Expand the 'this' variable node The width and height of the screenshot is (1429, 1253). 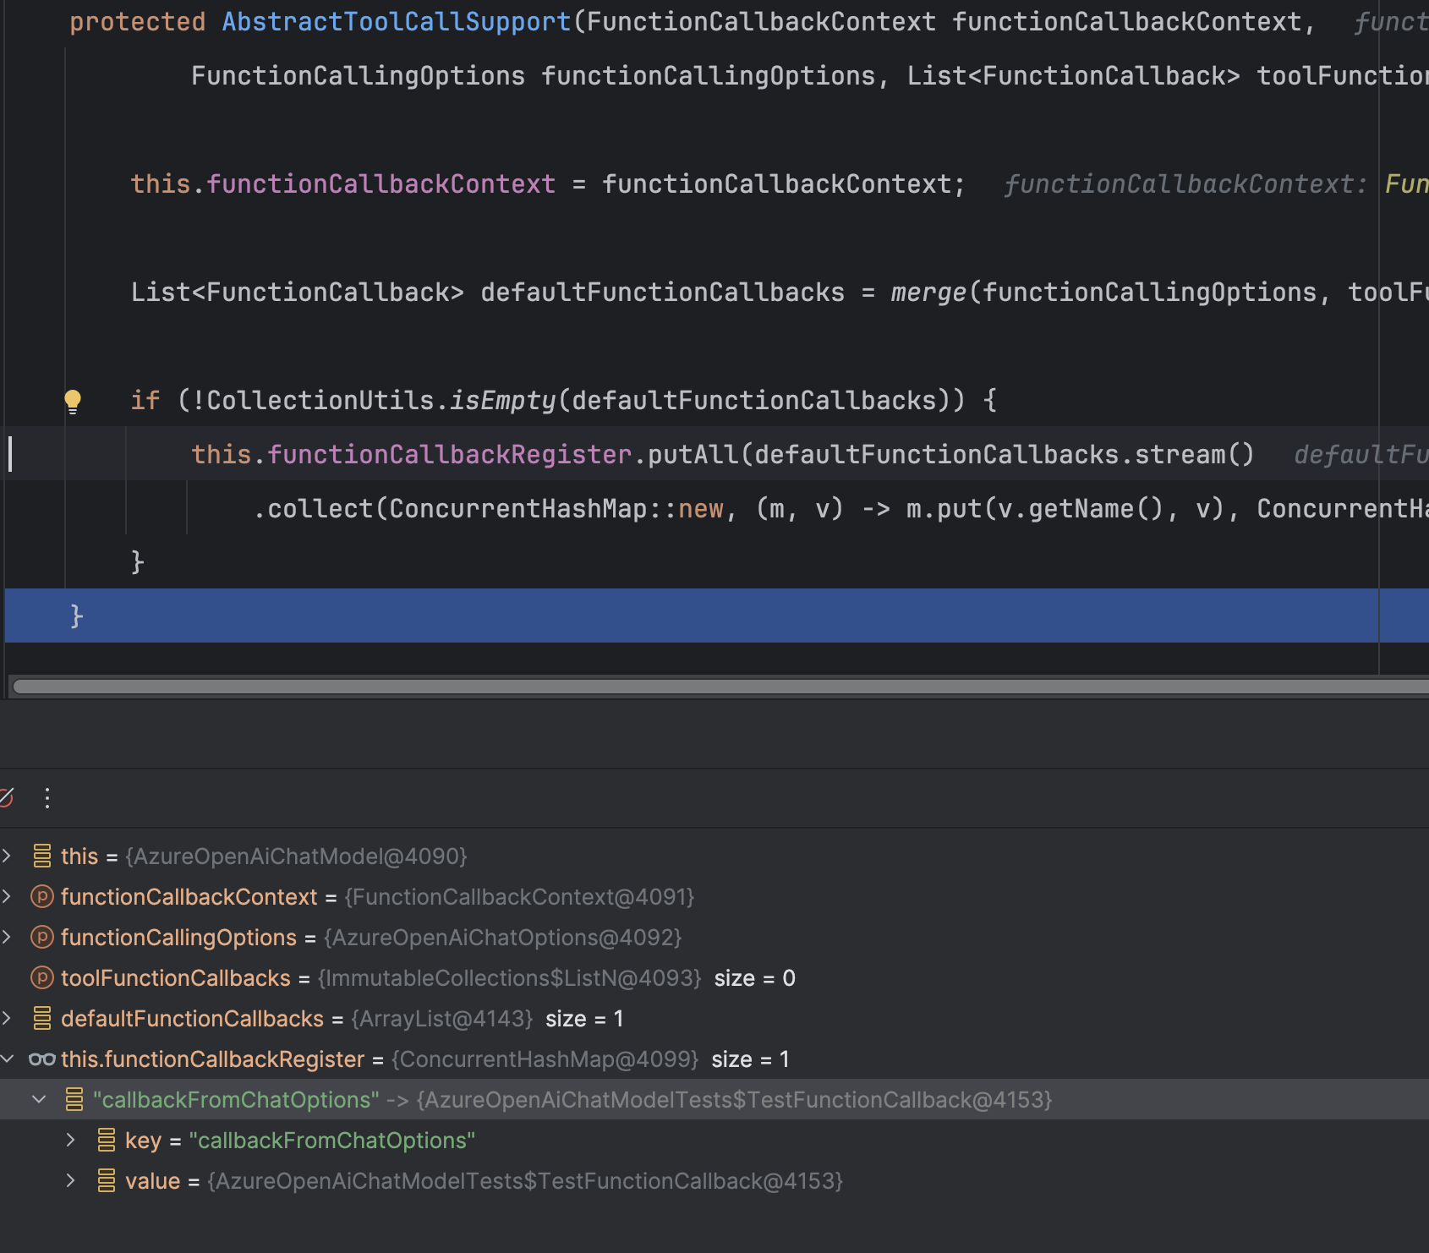pyautogui.click(x=7, y=856)
